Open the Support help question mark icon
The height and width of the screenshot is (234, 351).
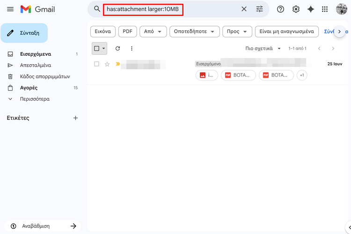(281, 9)
